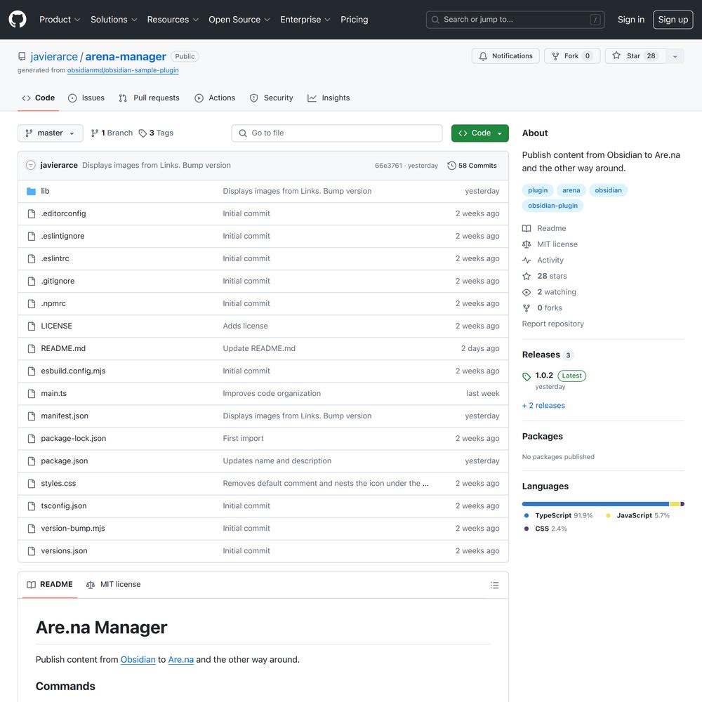Open the + 2 releases link

click(543, 406)
